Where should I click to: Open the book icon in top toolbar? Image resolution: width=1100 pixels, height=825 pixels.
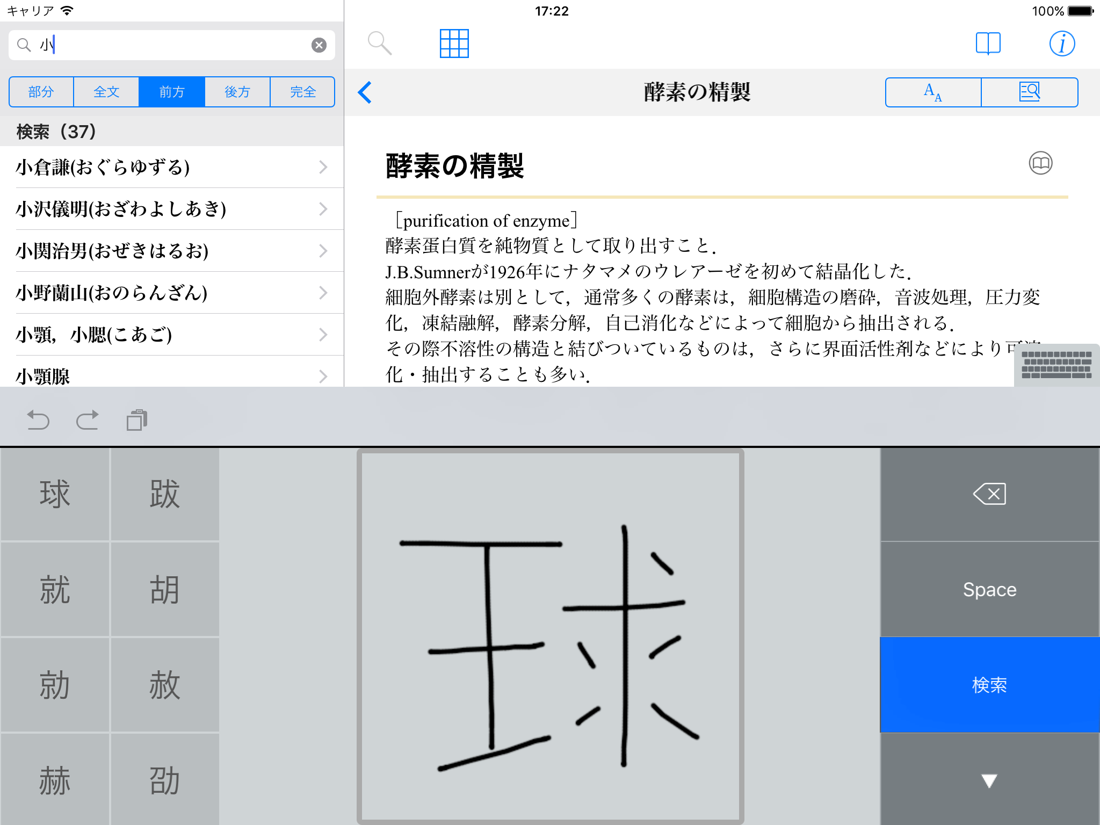click(x=988, y=44)
